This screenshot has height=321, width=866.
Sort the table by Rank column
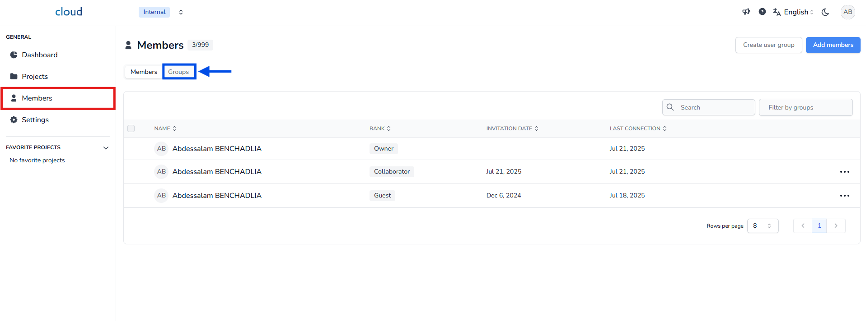click(x=380, y=128)
